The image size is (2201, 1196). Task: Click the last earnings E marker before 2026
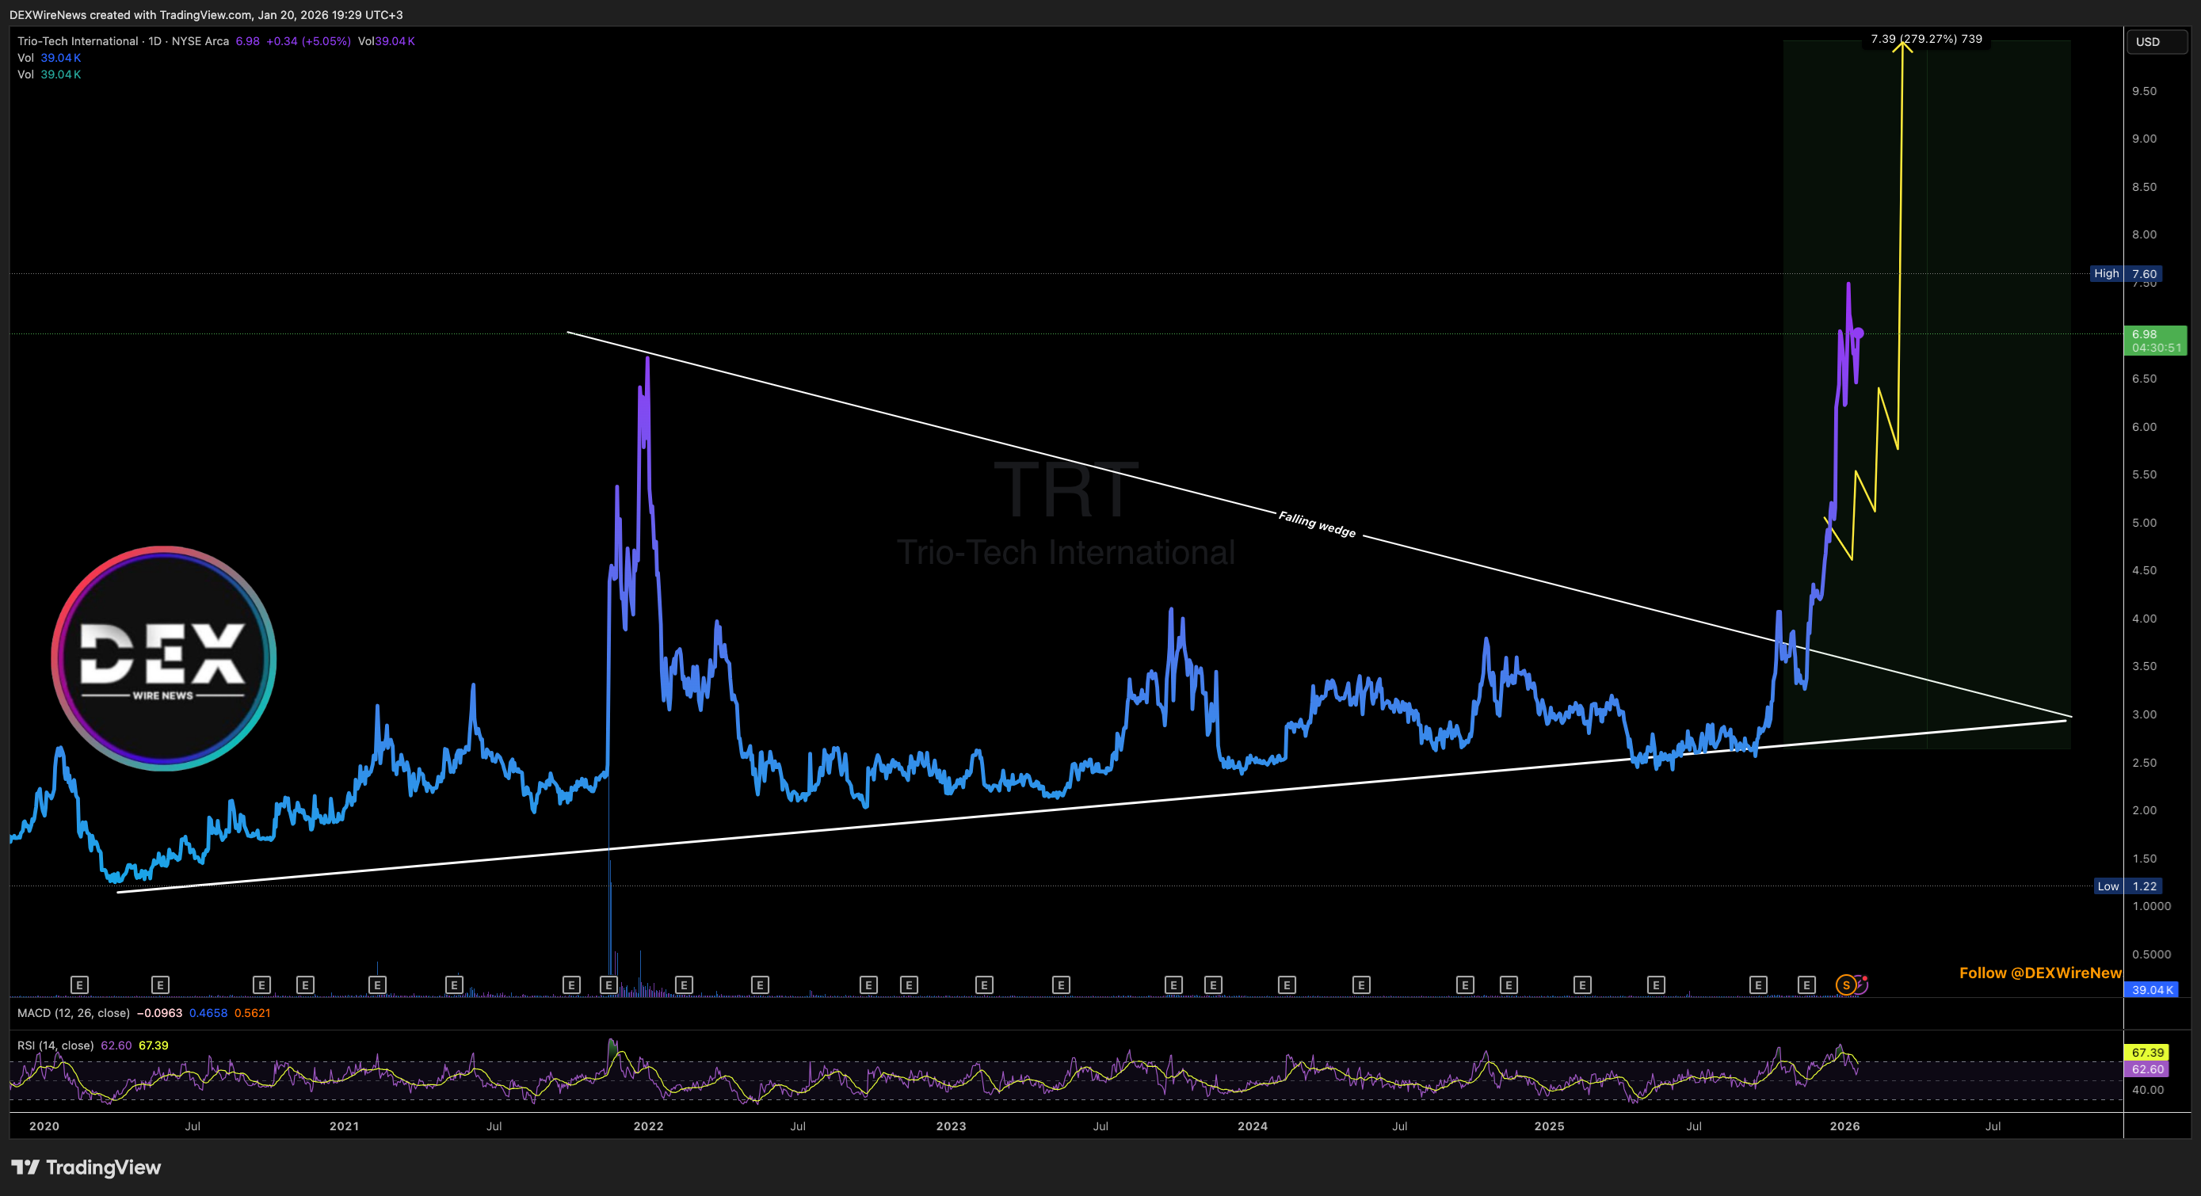coord(1806,985)
